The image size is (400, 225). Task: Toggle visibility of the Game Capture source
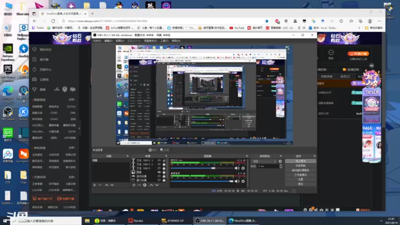[159, 176]
